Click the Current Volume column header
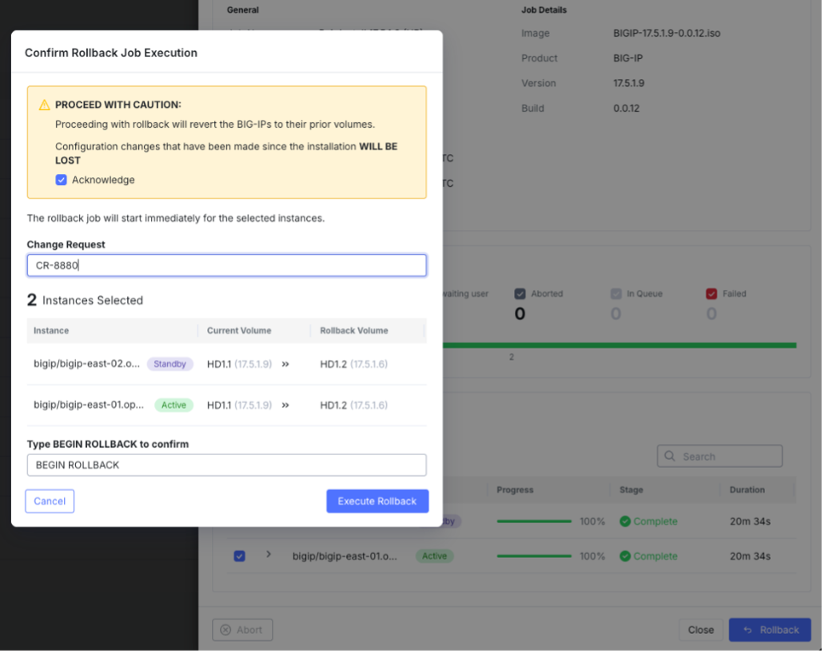The image size is (825, 653). [x=240, y=331]
